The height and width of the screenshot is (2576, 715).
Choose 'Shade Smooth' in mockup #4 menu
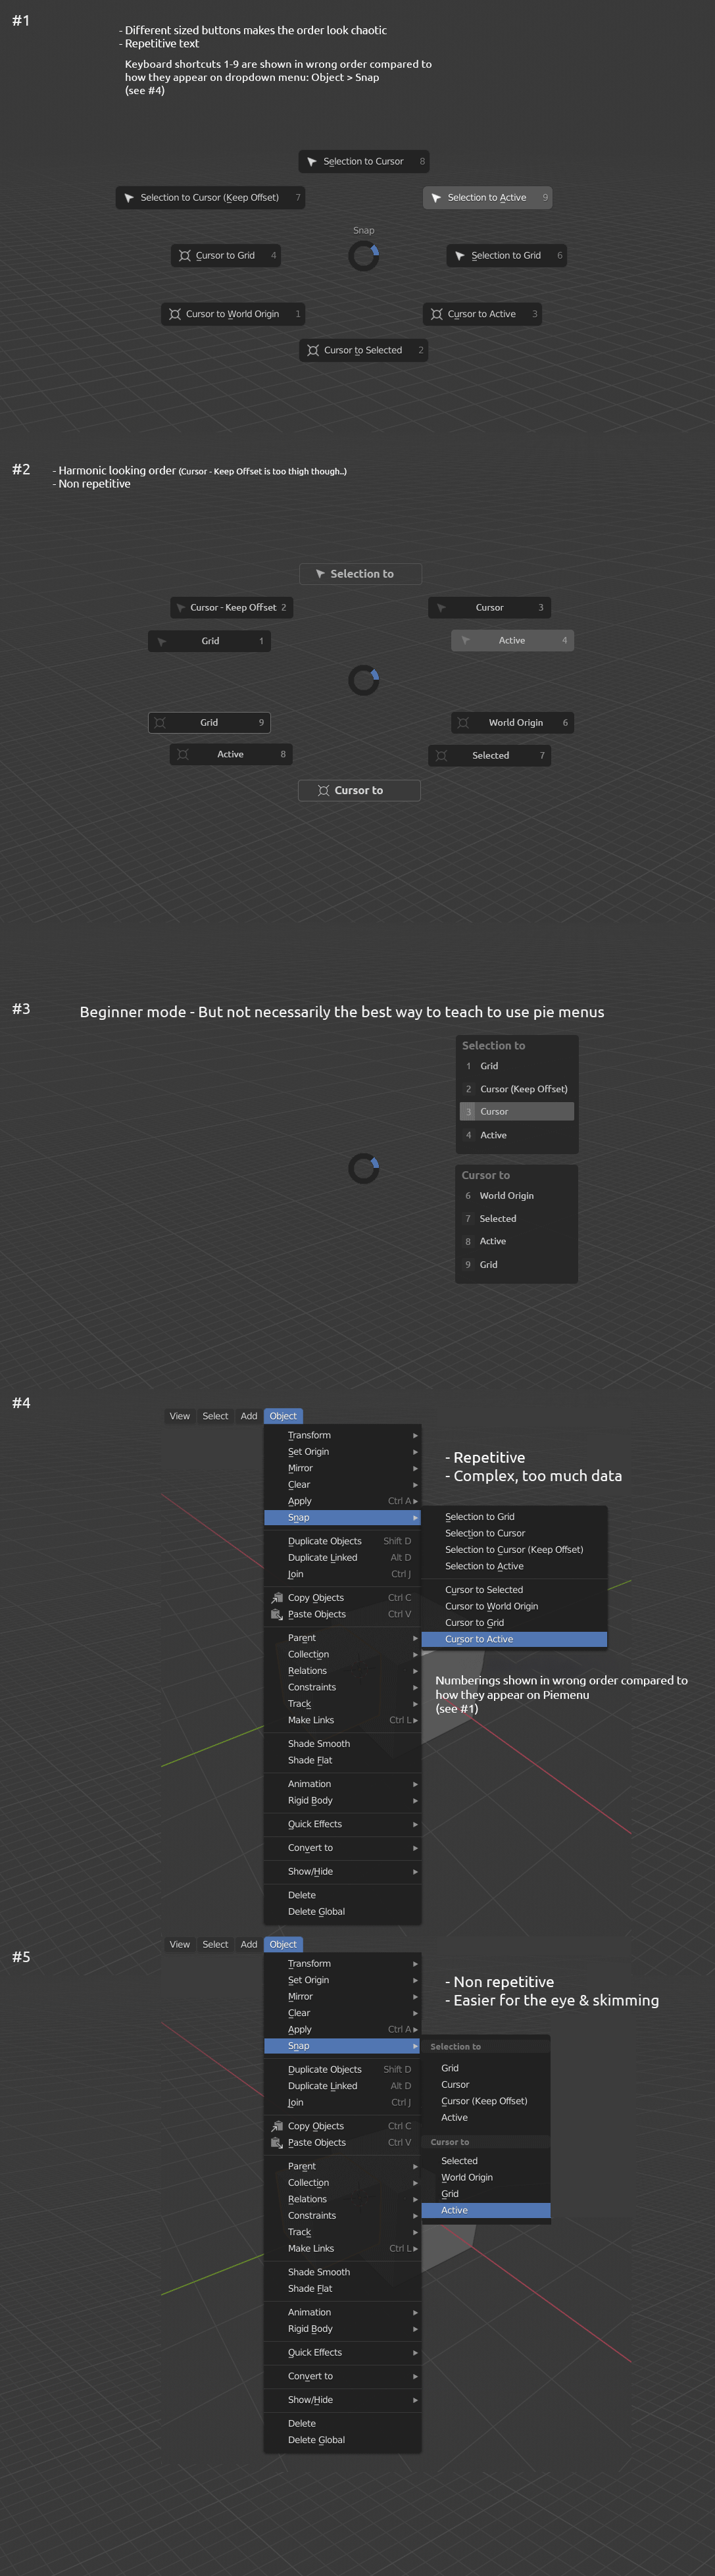click(x=342, y=1743)
